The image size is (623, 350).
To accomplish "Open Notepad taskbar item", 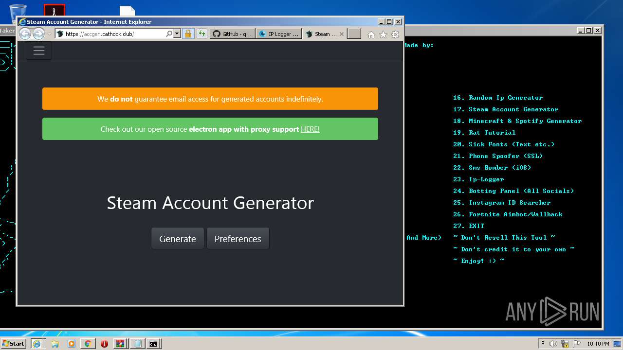I will pyautogui.click(x=137, y=344).
